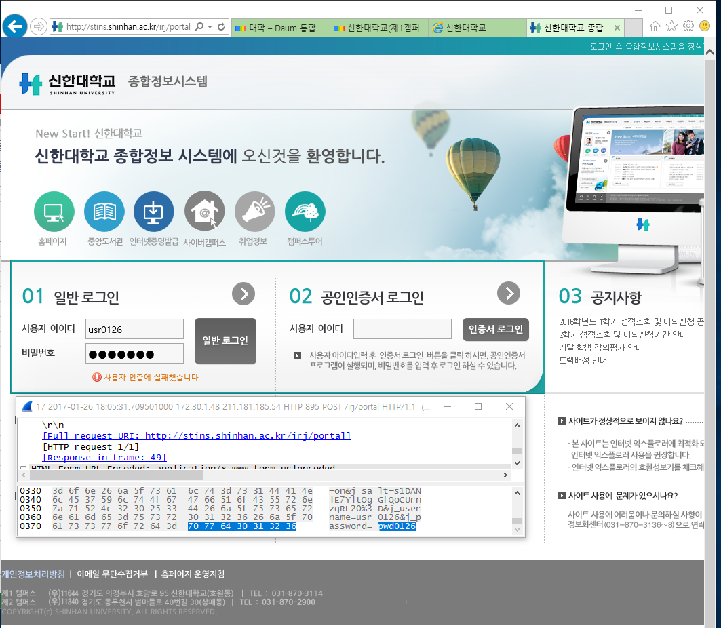This screenshot has height=628, width=721.
Task: Switch to the 대학 – Daum 통합 tab
Action: point(280,28)
